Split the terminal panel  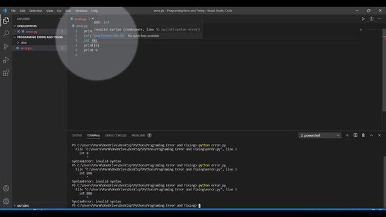[355, 135]
